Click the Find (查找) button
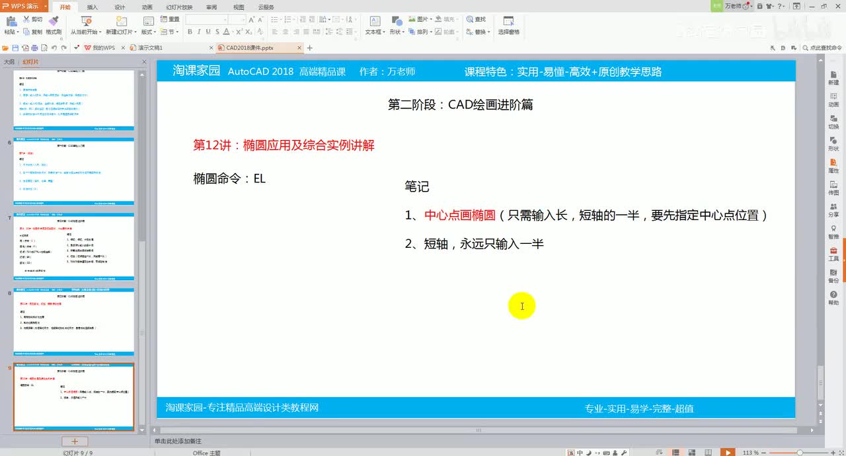 tap(476, 20)
